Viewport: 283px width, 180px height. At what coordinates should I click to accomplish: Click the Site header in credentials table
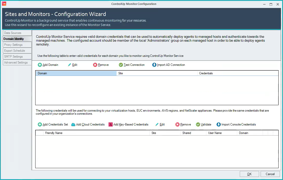165,133
